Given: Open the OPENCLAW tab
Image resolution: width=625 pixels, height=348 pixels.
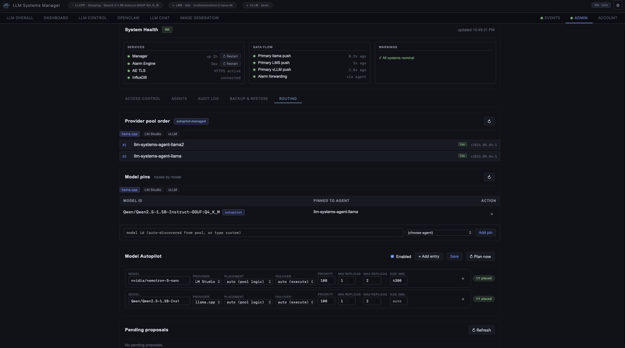Looking at the screenshot, I should click(128, 18).
